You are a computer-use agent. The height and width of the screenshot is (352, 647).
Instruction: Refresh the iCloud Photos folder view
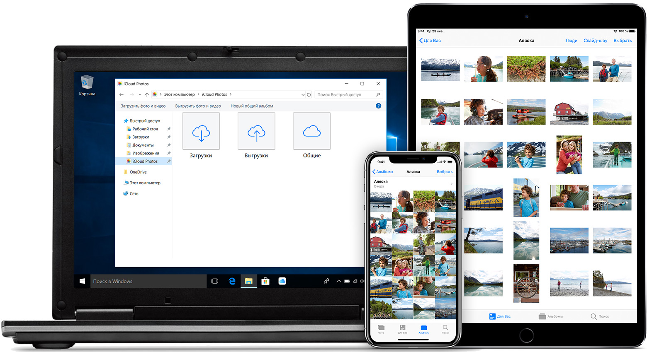(309, 94)
